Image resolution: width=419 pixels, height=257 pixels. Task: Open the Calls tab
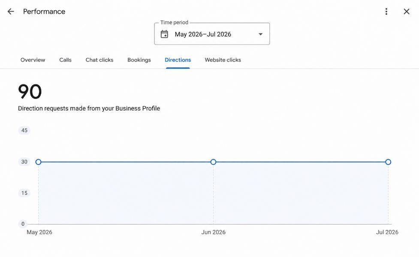point(66,60)
